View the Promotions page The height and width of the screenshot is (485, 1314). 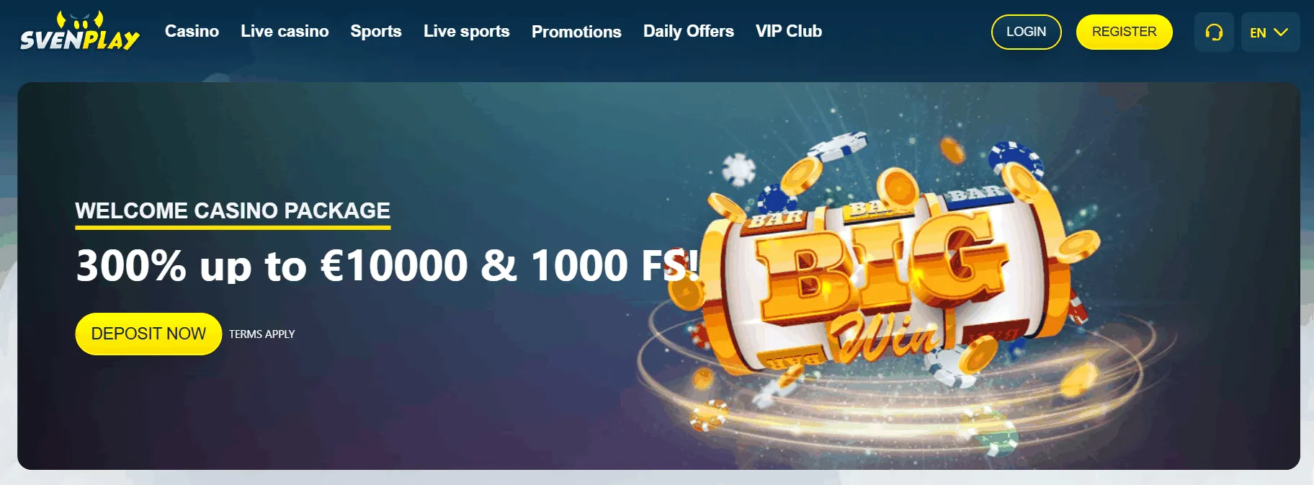576,32
